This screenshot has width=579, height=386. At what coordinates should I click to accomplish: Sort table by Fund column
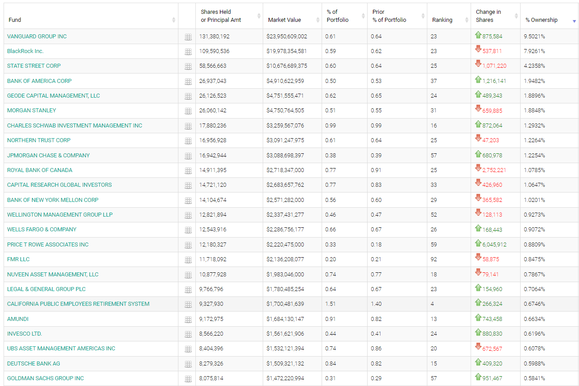click(91, 16)
